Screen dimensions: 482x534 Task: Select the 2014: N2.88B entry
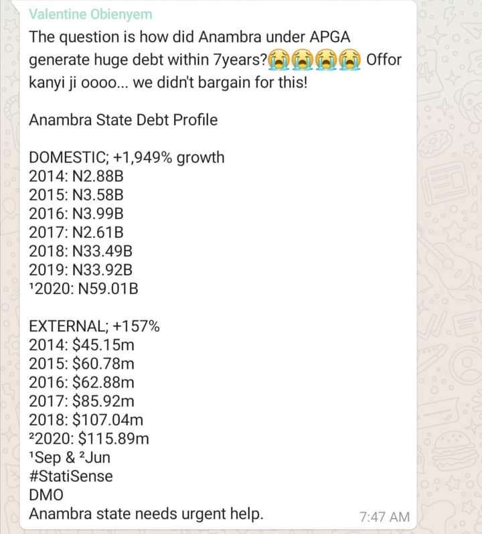pos(77,177)
